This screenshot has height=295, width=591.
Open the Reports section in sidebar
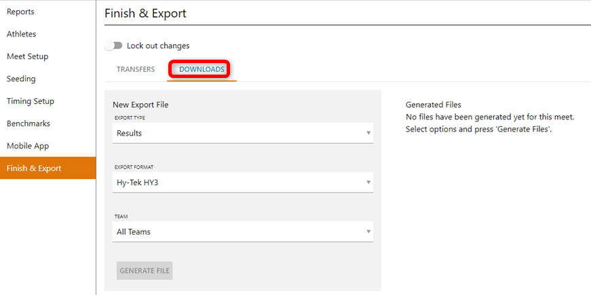[x=20, y=12]
